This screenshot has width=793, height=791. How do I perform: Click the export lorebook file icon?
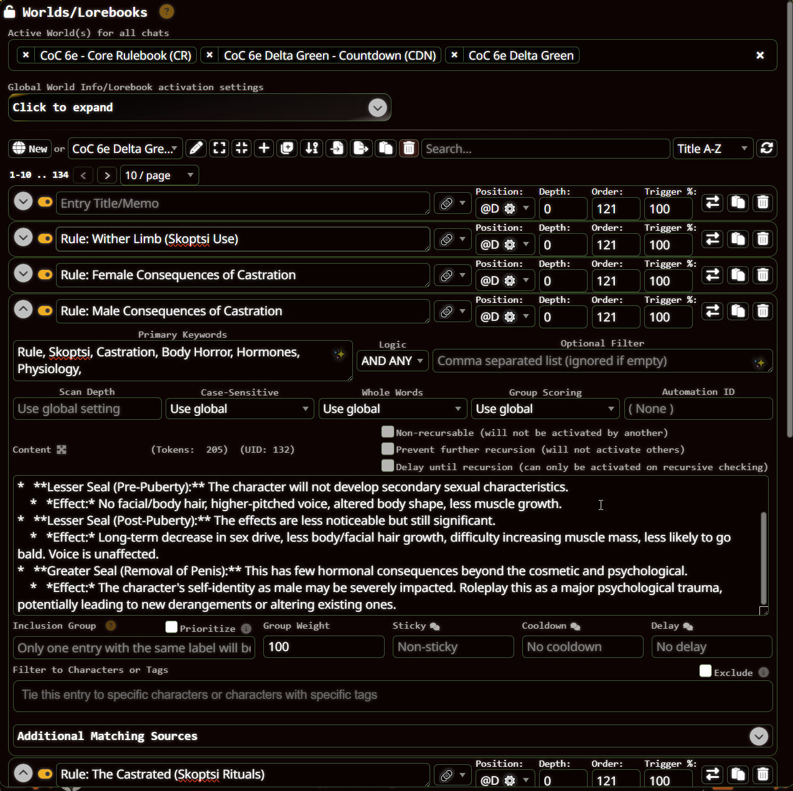pyautogui.click(x=360, y=148)
